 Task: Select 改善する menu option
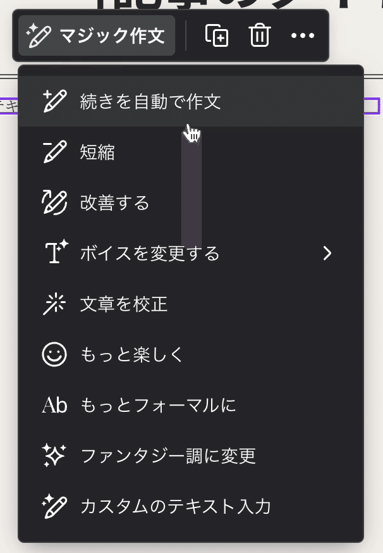(115, 202)
